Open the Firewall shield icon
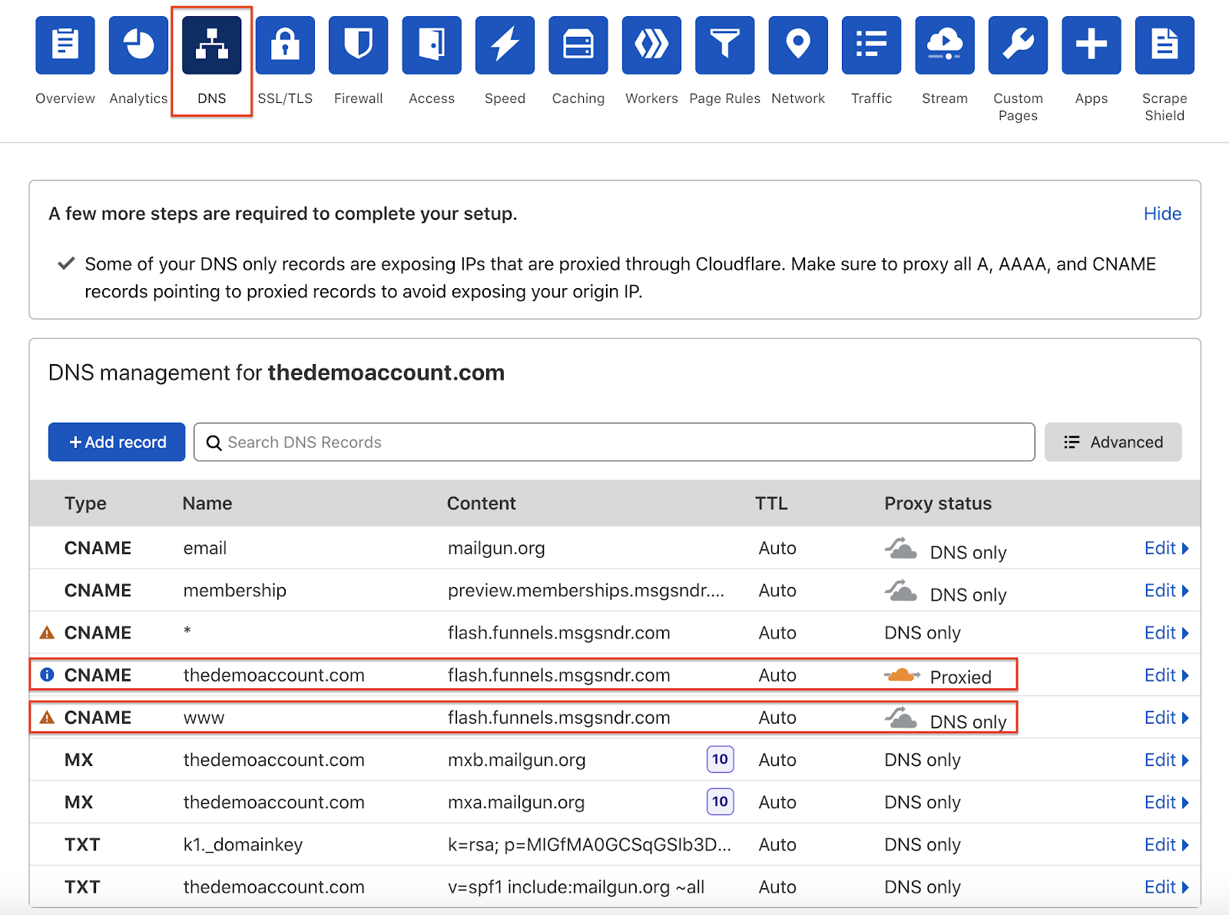The width and height of the screenshot is (1229, 915). tap(358, 45)
